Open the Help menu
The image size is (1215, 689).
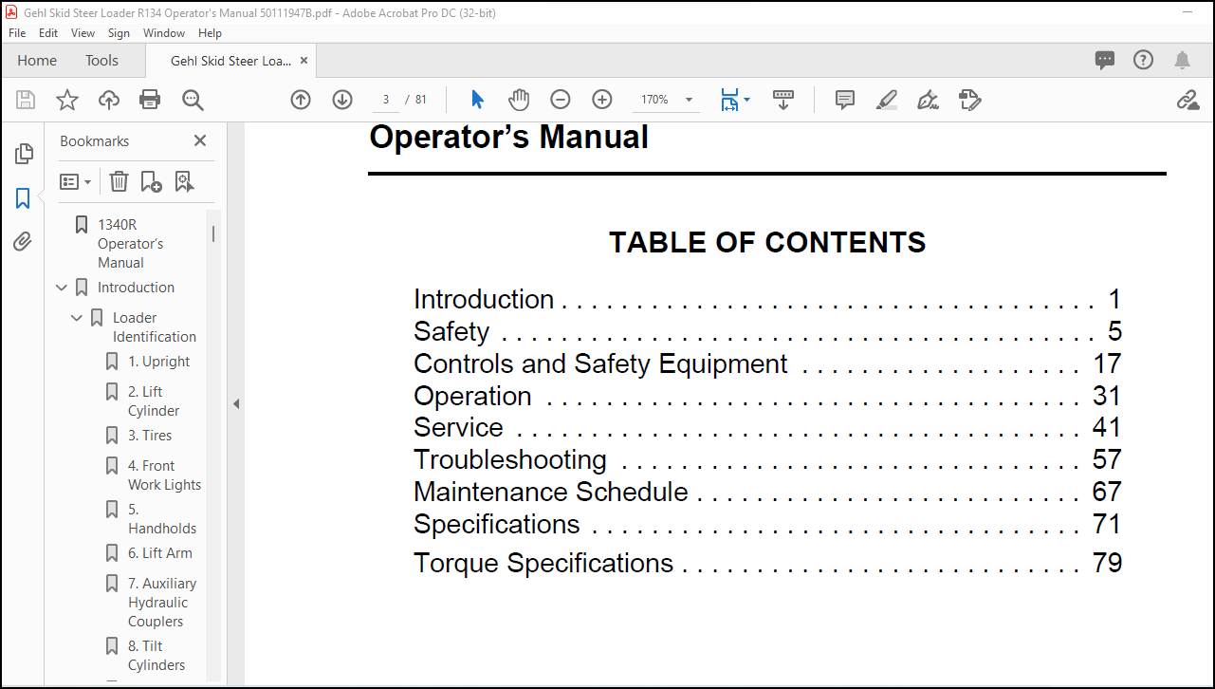(x=210, y=32)
